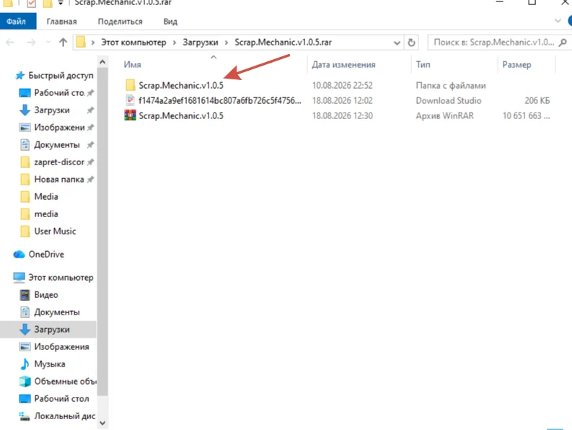Select the f1474a2a9ef1681614bc807a6fb726c5f4756 file name

(220, 100)
